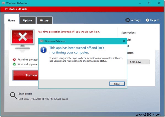Click the Settings text label
Image resolution: width=165 pixels, height=117 pixels.
[136, 20]
